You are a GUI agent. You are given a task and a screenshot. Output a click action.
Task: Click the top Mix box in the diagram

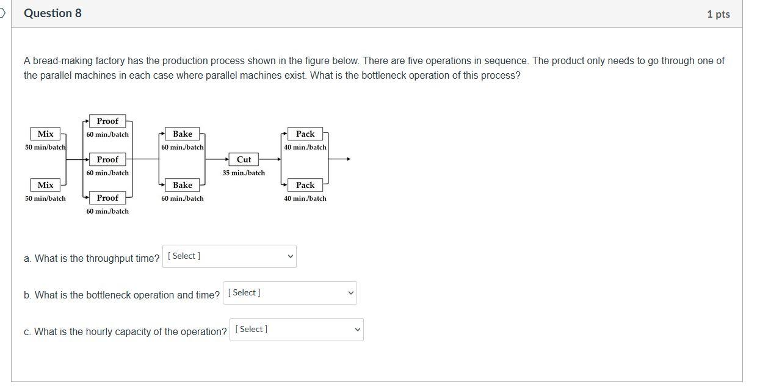click(45, 133)
